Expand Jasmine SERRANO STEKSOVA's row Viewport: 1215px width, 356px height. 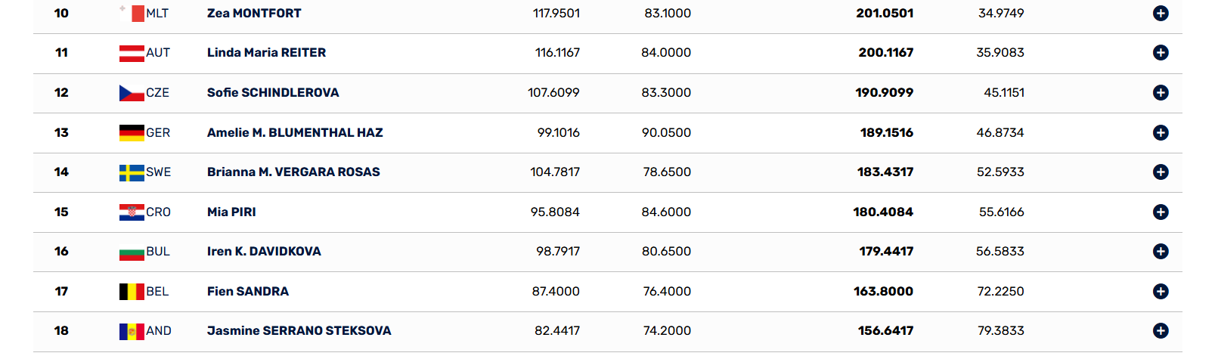[x=1161, y=330]
